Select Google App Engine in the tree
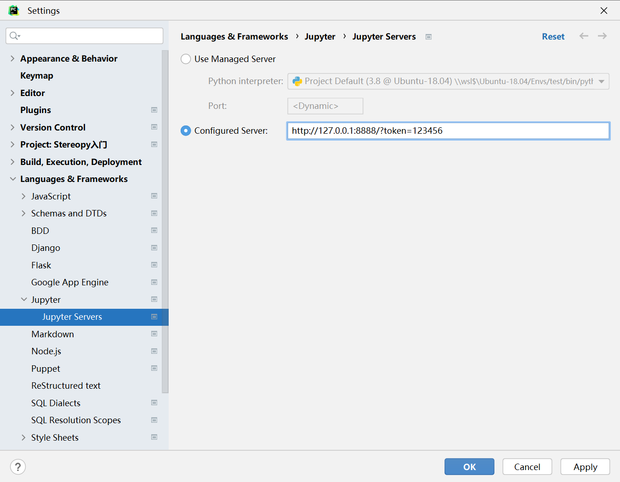Screen dimensions: 620x482 pos(70,282)
